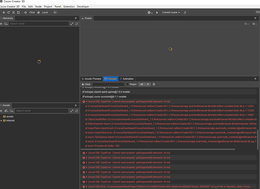Select the Rect transform tool

(x=19, y=12)
